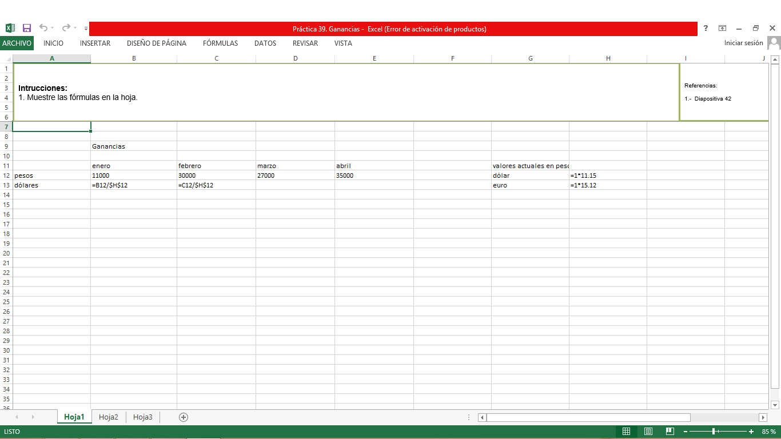Select column B header
The image size is (781, 439).
(134, 58)
